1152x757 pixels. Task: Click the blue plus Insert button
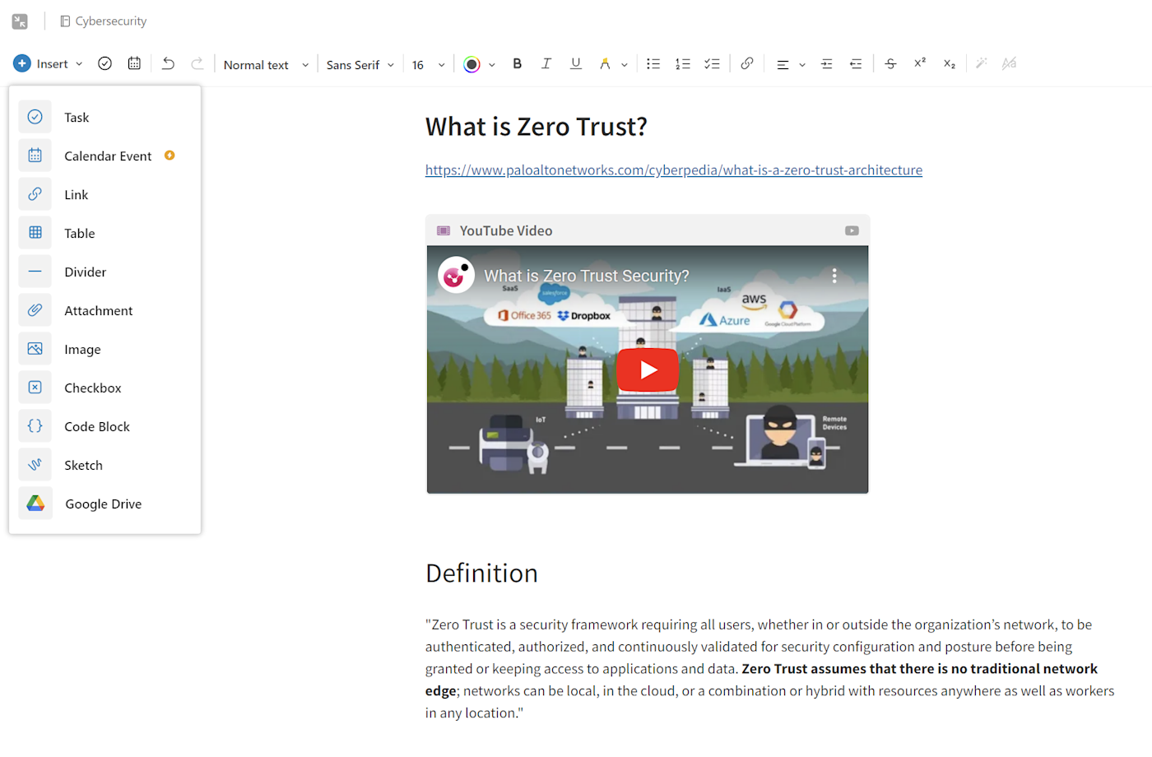click(x=22, y=63)
